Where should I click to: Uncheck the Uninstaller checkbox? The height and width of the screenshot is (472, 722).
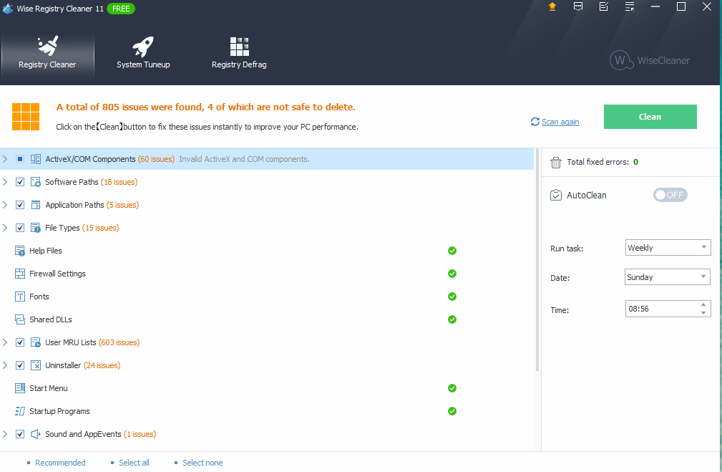[x=20, y=365]
